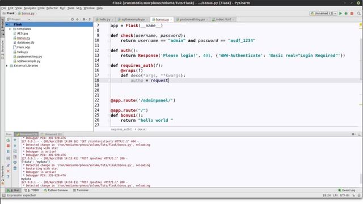Select sqliteexample.py in project tree
This screenshot has height=204, width=363.
click(x=28, y=61)
